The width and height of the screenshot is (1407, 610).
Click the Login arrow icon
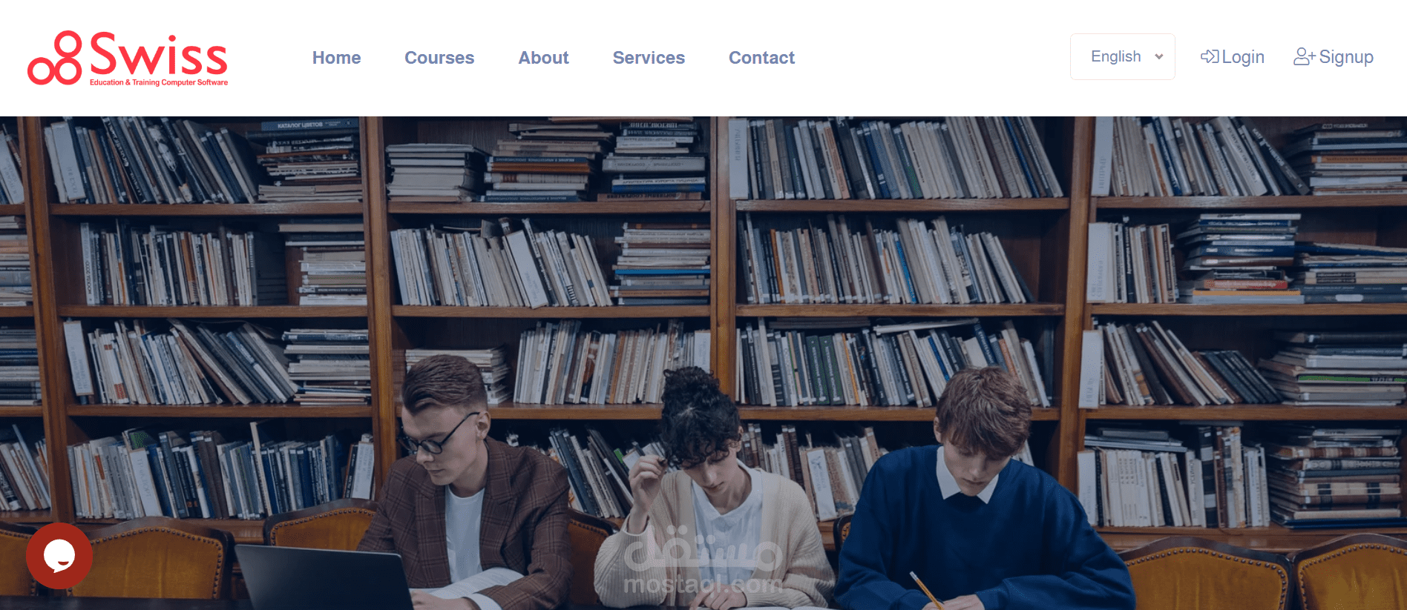(x=1210, y=56)
